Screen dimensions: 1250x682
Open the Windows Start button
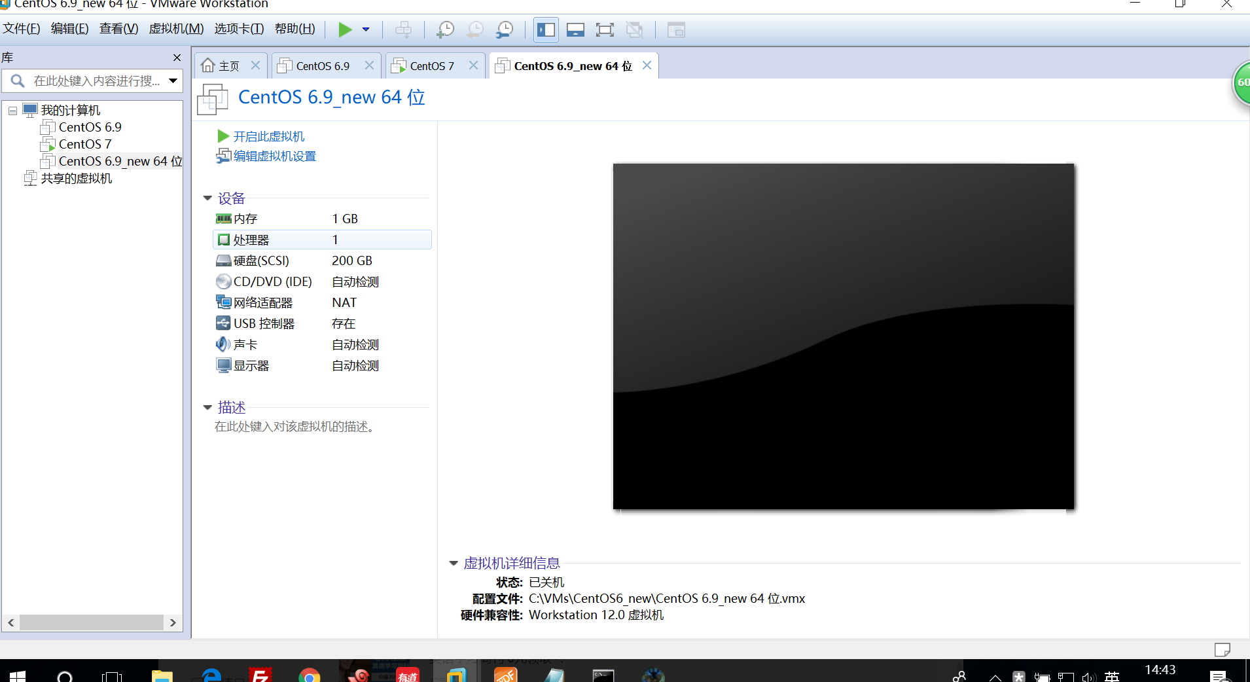[x=18, y=675]
